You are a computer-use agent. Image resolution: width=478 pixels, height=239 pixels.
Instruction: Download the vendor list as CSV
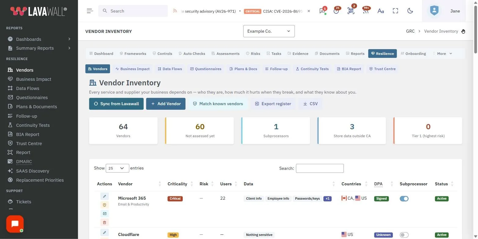(310, 104)
